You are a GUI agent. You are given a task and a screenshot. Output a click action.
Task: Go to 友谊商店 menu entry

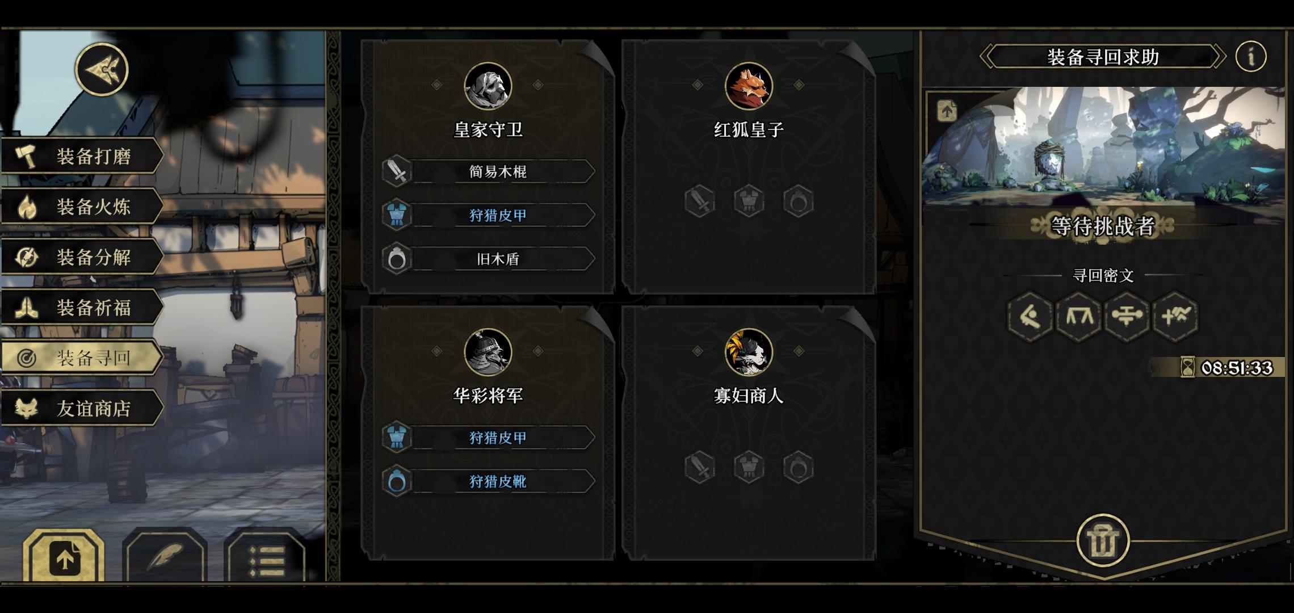82,408
